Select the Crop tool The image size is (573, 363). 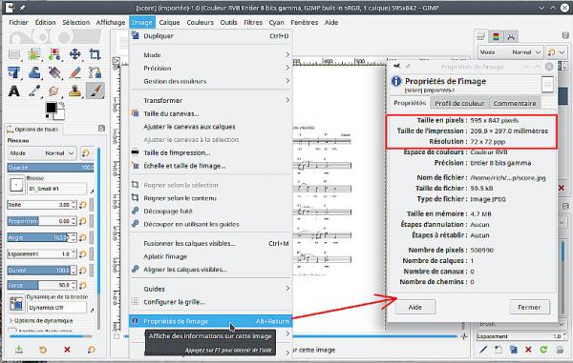coord(95,54)
